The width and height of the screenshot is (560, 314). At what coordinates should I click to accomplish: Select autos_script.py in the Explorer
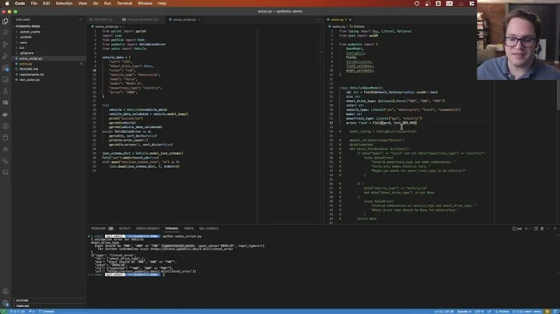tap(30, 58)
